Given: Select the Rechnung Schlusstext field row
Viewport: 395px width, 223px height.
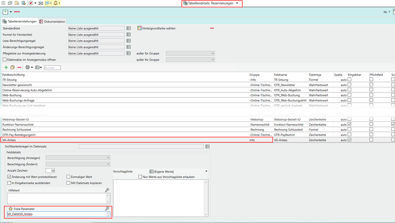Looking at the screenshot, I should click(125, 130).
